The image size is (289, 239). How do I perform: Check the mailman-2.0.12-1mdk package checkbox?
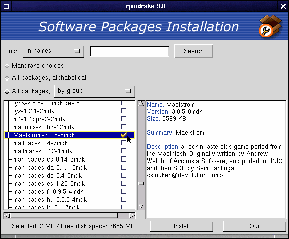click(124, 151)
